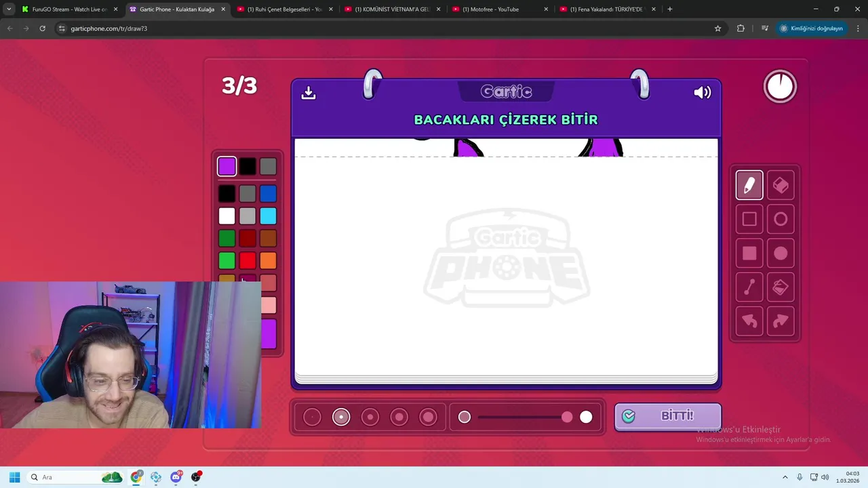Download the drawing with the save icon

[309, 92]
